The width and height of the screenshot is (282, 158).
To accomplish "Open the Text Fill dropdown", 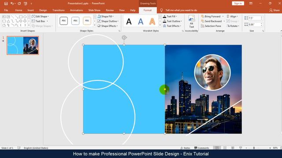I will [170, 17].
